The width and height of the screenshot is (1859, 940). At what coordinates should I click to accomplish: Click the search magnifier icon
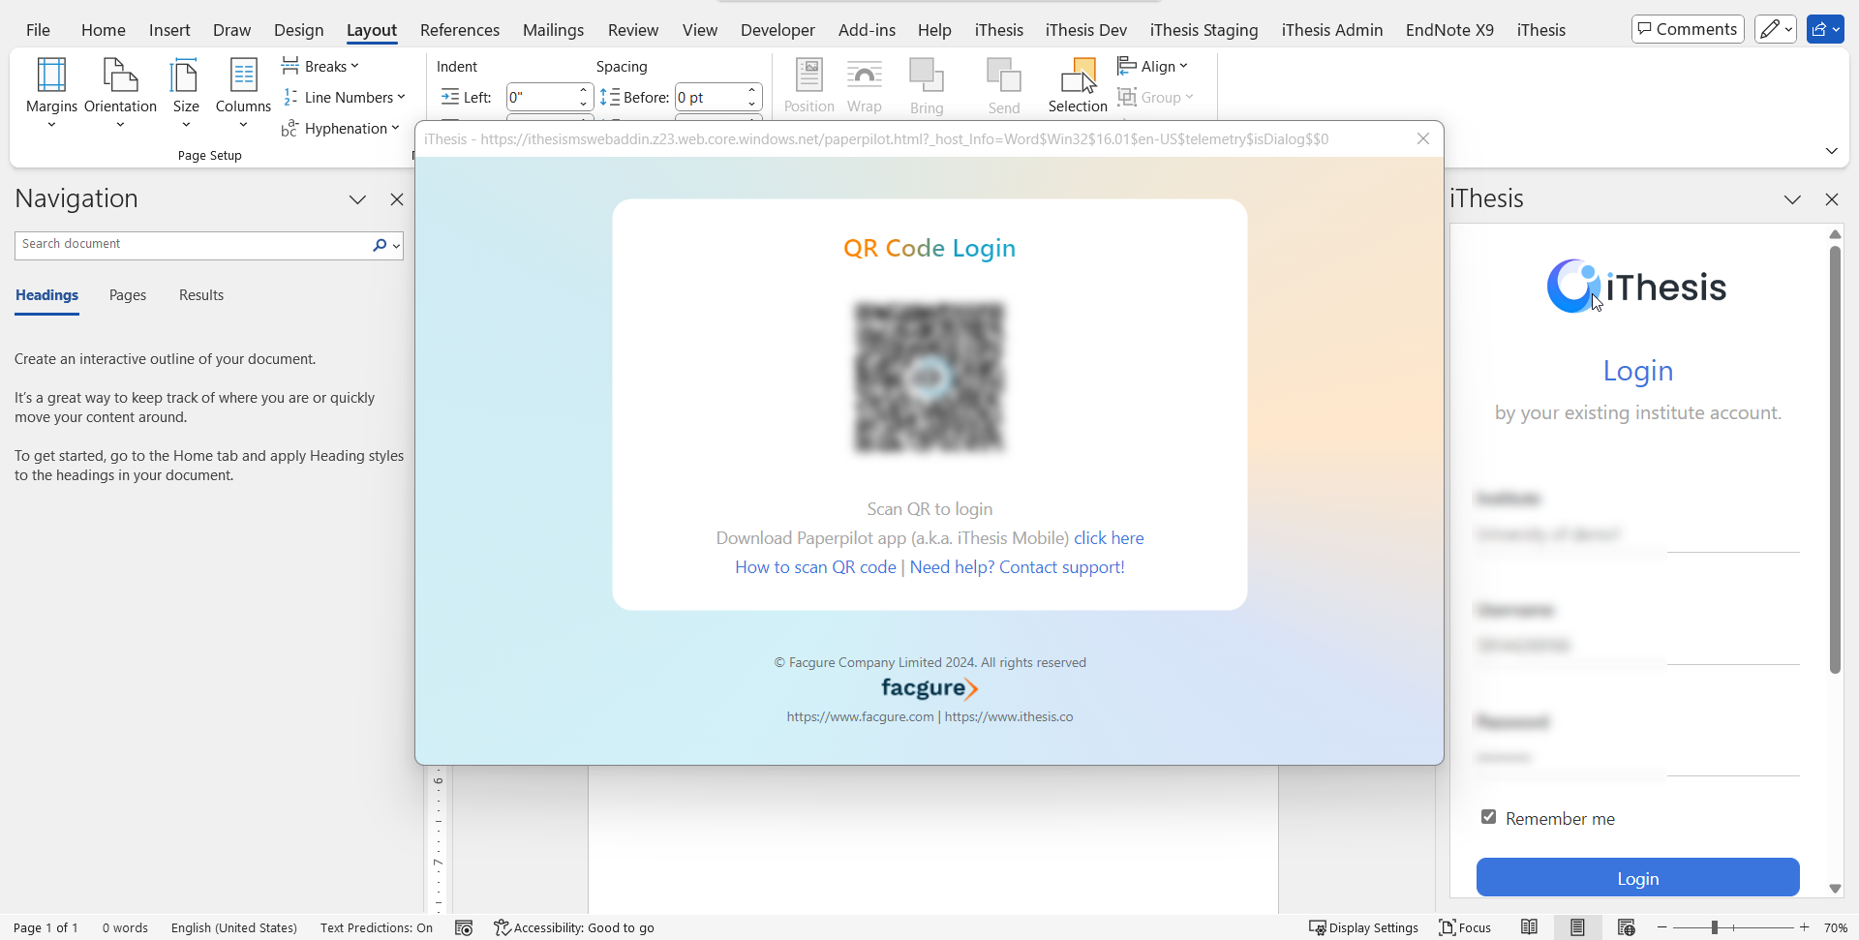[380, 245]
